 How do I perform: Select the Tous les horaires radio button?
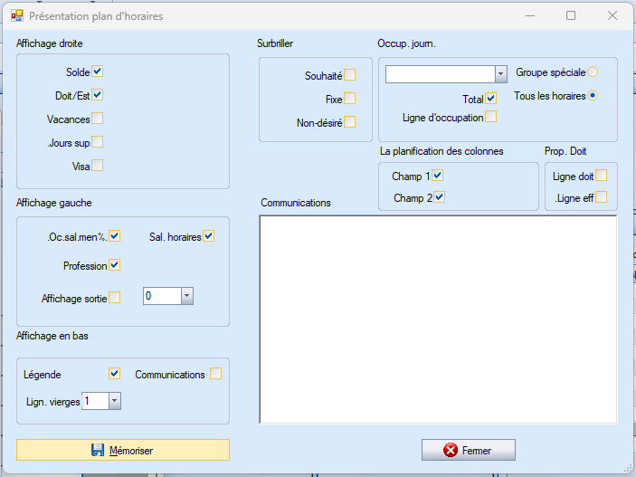click(593, 95)
